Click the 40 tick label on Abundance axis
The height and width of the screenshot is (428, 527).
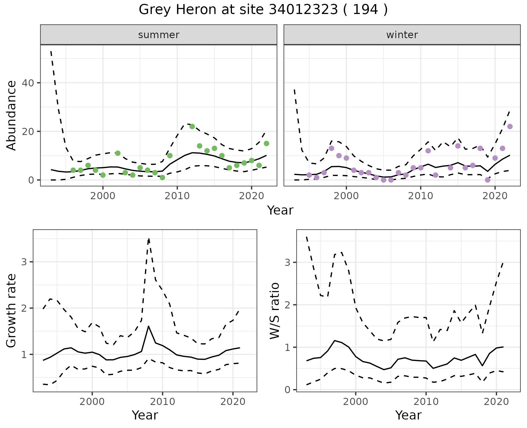tap(27, 83)
